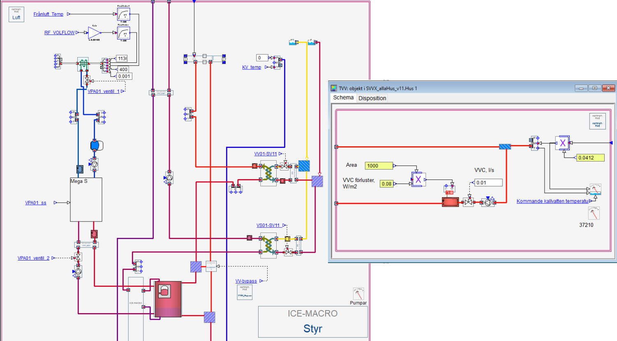Select the Mega S component block
Screen dimensions: 617x341
(x=86, y=200)
